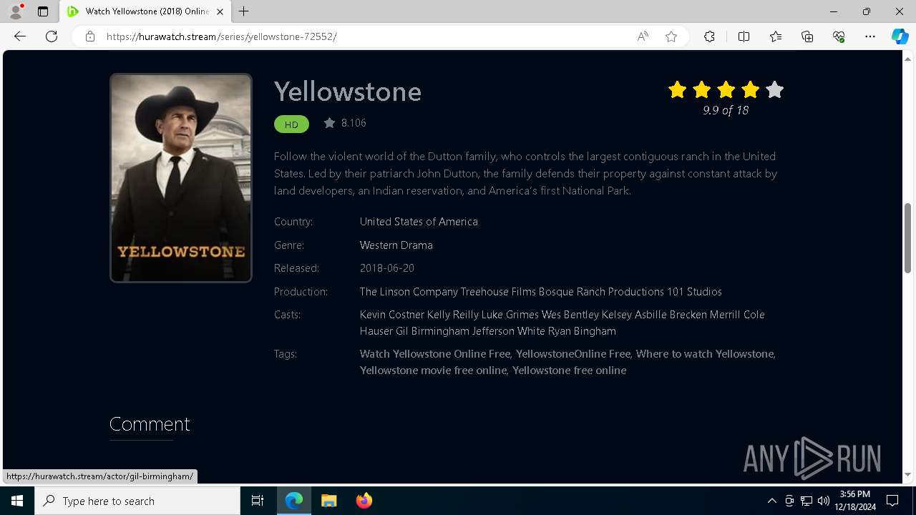Viewport: 916px width, 515px height.
Task: Open the Copilot sidebar icon
Action: (900, 36)
